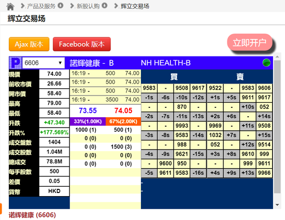Click bid price 73.55
This screenshot has height=220, width=285.
click(x=88, y=111)
